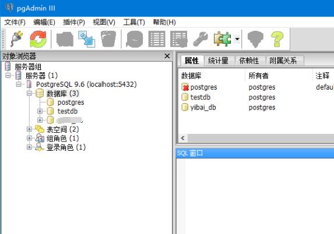Click the PostgreSQL server icon in tree
Image resolution: width=334 pixels, height=234 pixels.
[29, 84]
